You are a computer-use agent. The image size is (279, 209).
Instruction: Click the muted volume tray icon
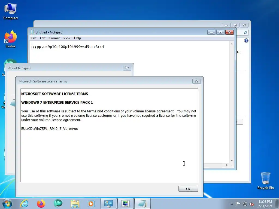(x=251, y=204)
